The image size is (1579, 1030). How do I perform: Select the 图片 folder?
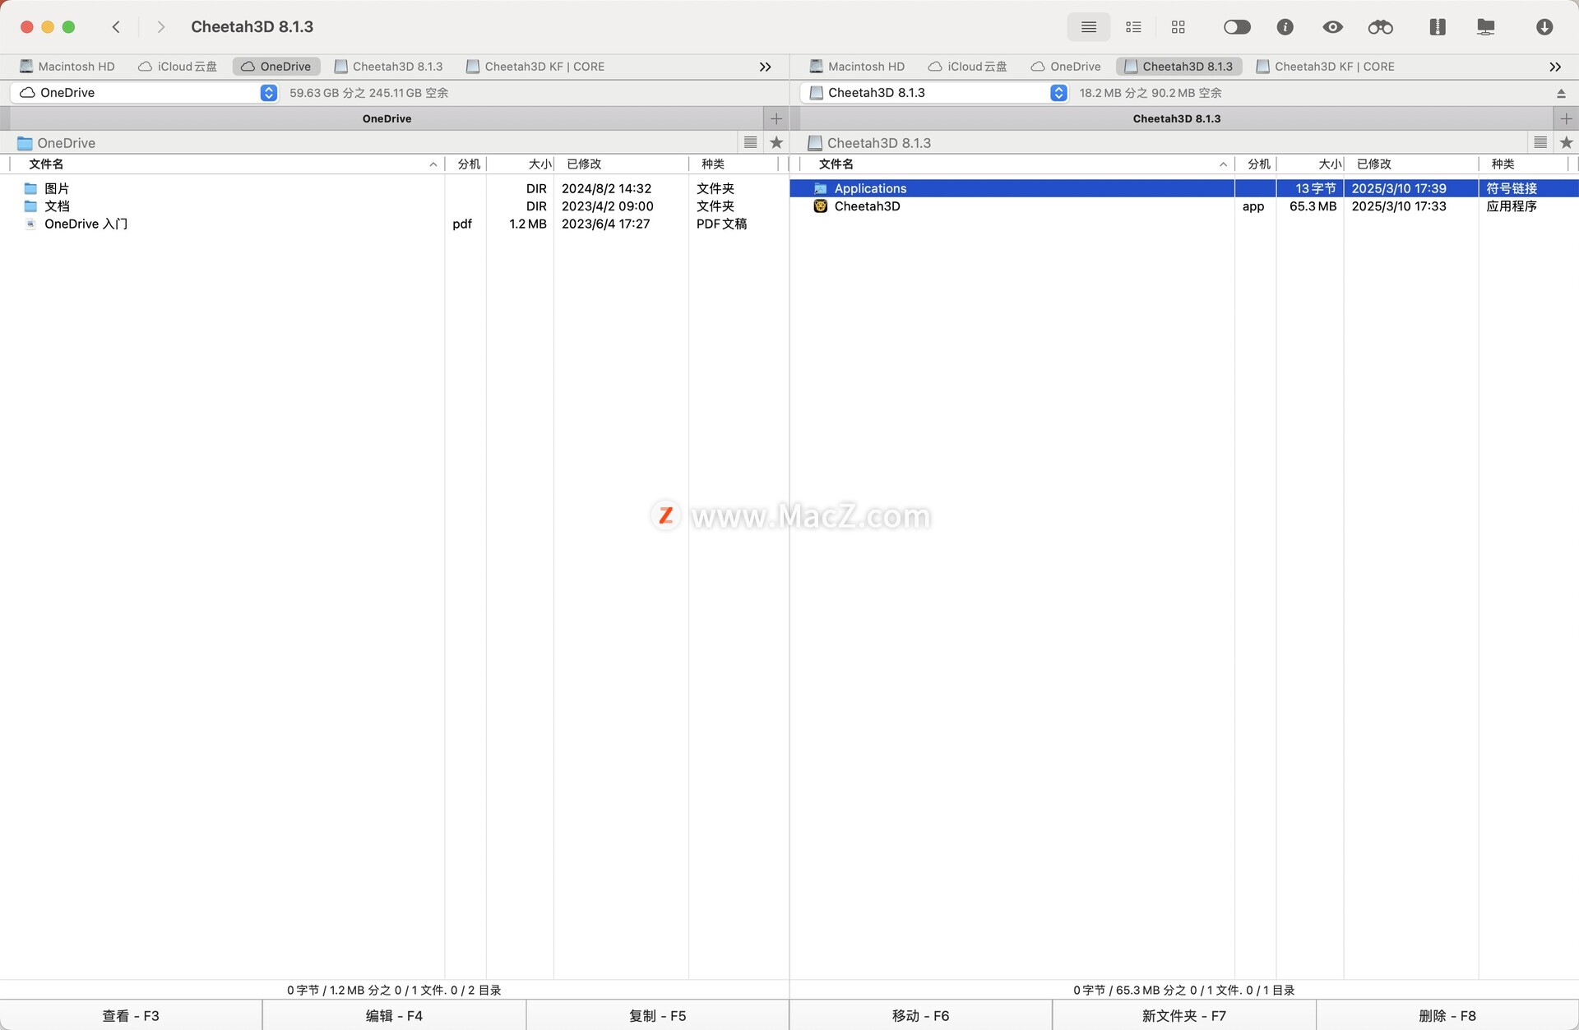[395, 188]
